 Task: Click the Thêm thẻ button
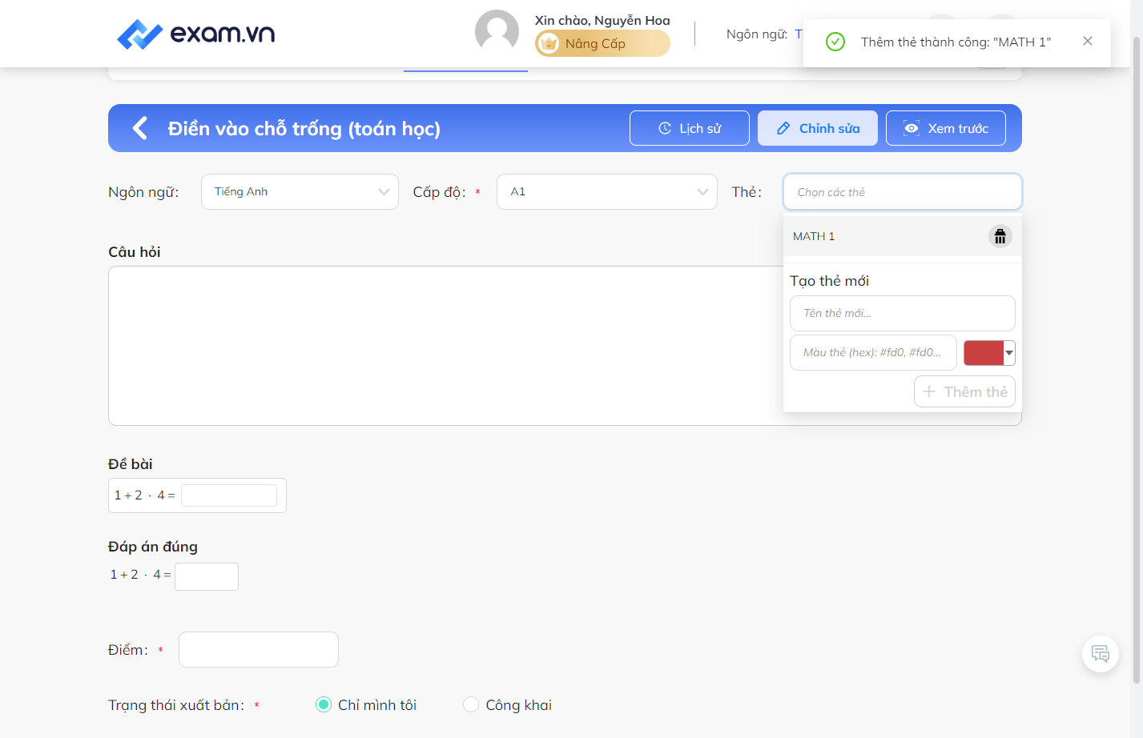tap(964, 391)
